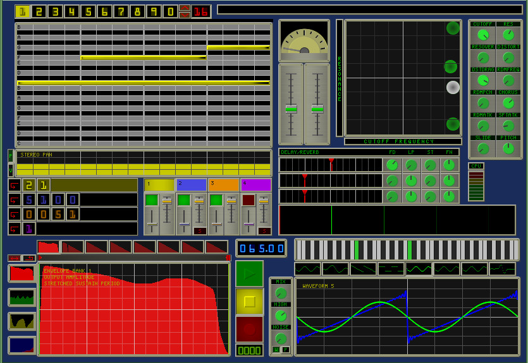Click the RES knob
528x363 pixels.
[508, 35]
